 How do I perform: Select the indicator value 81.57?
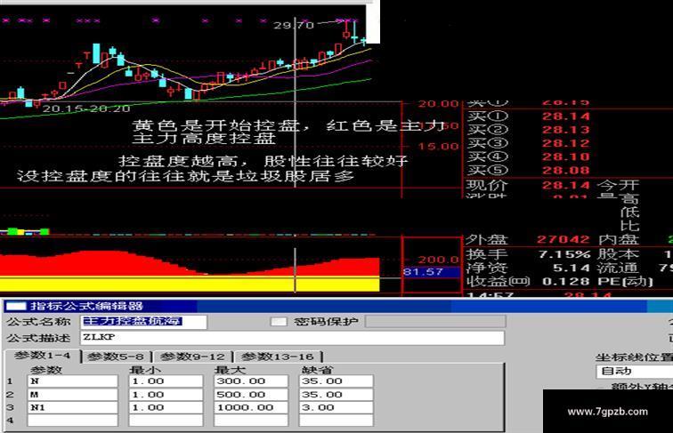coord(423,272)
